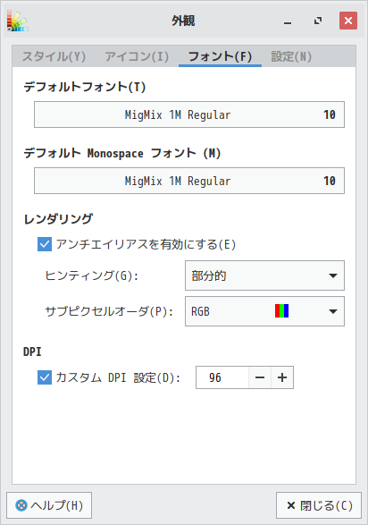This screenshot has width=368, height=525.
Task: Open the default Monospace font chooser button
Action: 189,181
